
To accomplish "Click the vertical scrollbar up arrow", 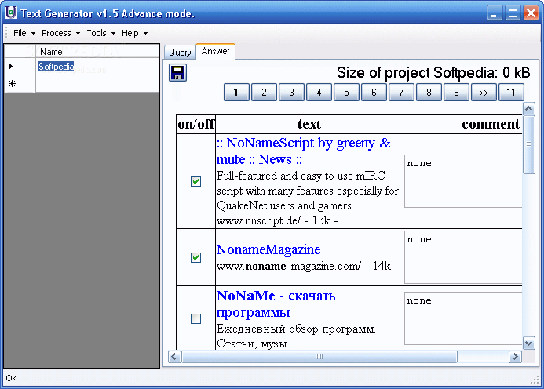I will (529, 109).
